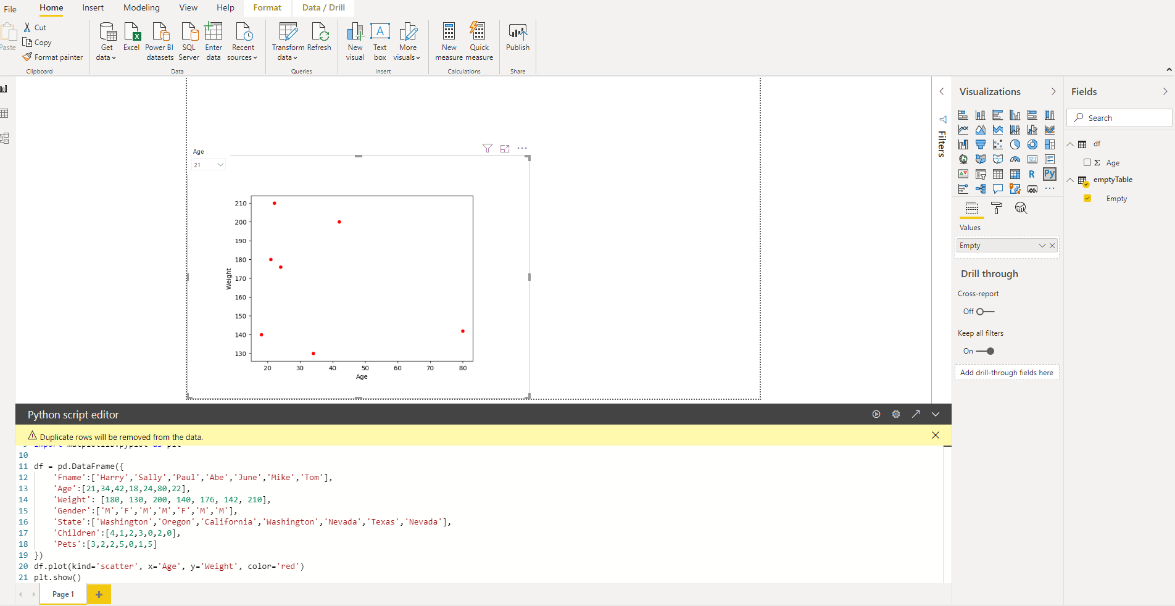Open Python script options gear

(895, 414)
